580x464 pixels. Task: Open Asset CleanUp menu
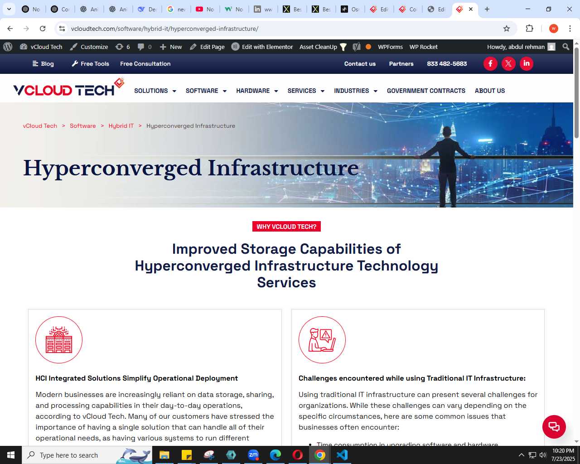[323, 47]
